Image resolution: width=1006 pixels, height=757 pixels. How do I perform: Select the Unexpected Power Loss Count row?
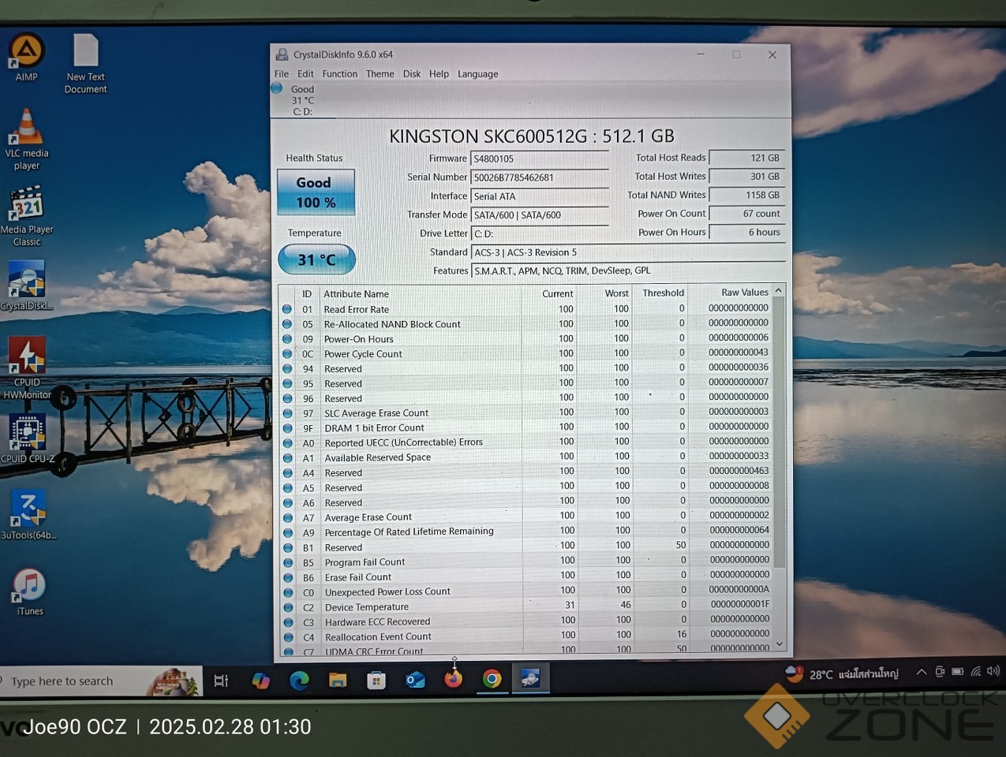pyautogui.click(x=525, y=591)
